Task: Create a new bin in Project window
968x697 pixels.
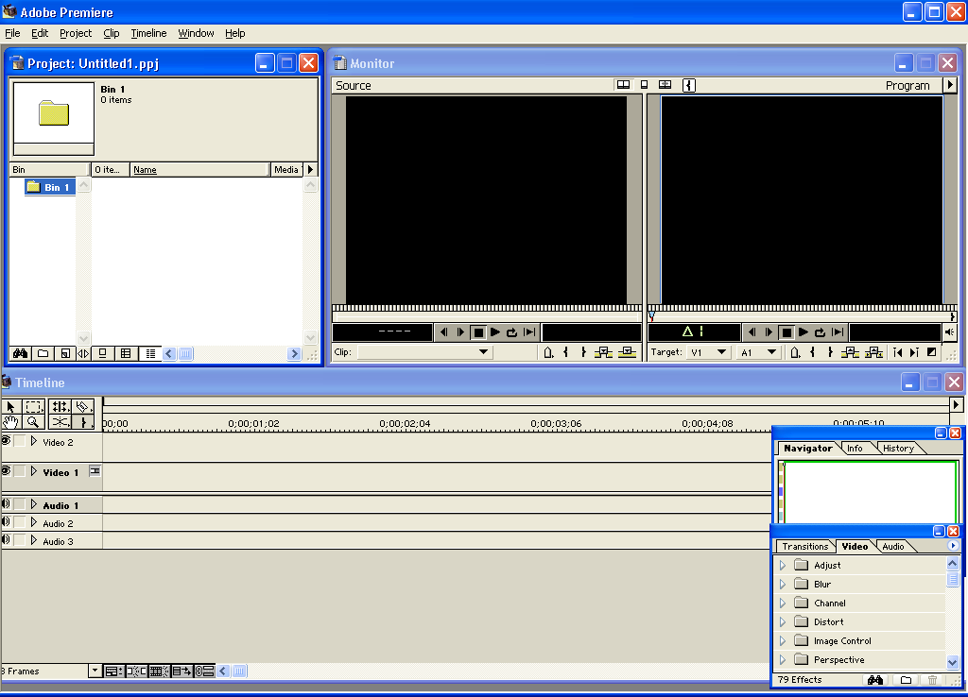Action: [x=43, y=353]
